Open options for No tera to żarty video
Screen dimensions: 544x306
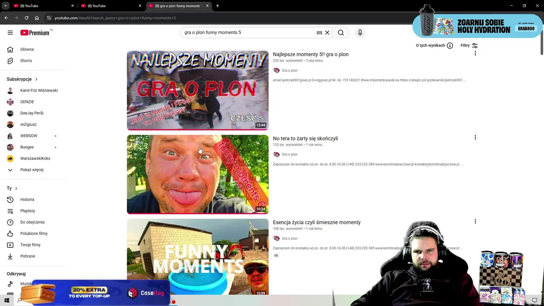click(475, 138)
